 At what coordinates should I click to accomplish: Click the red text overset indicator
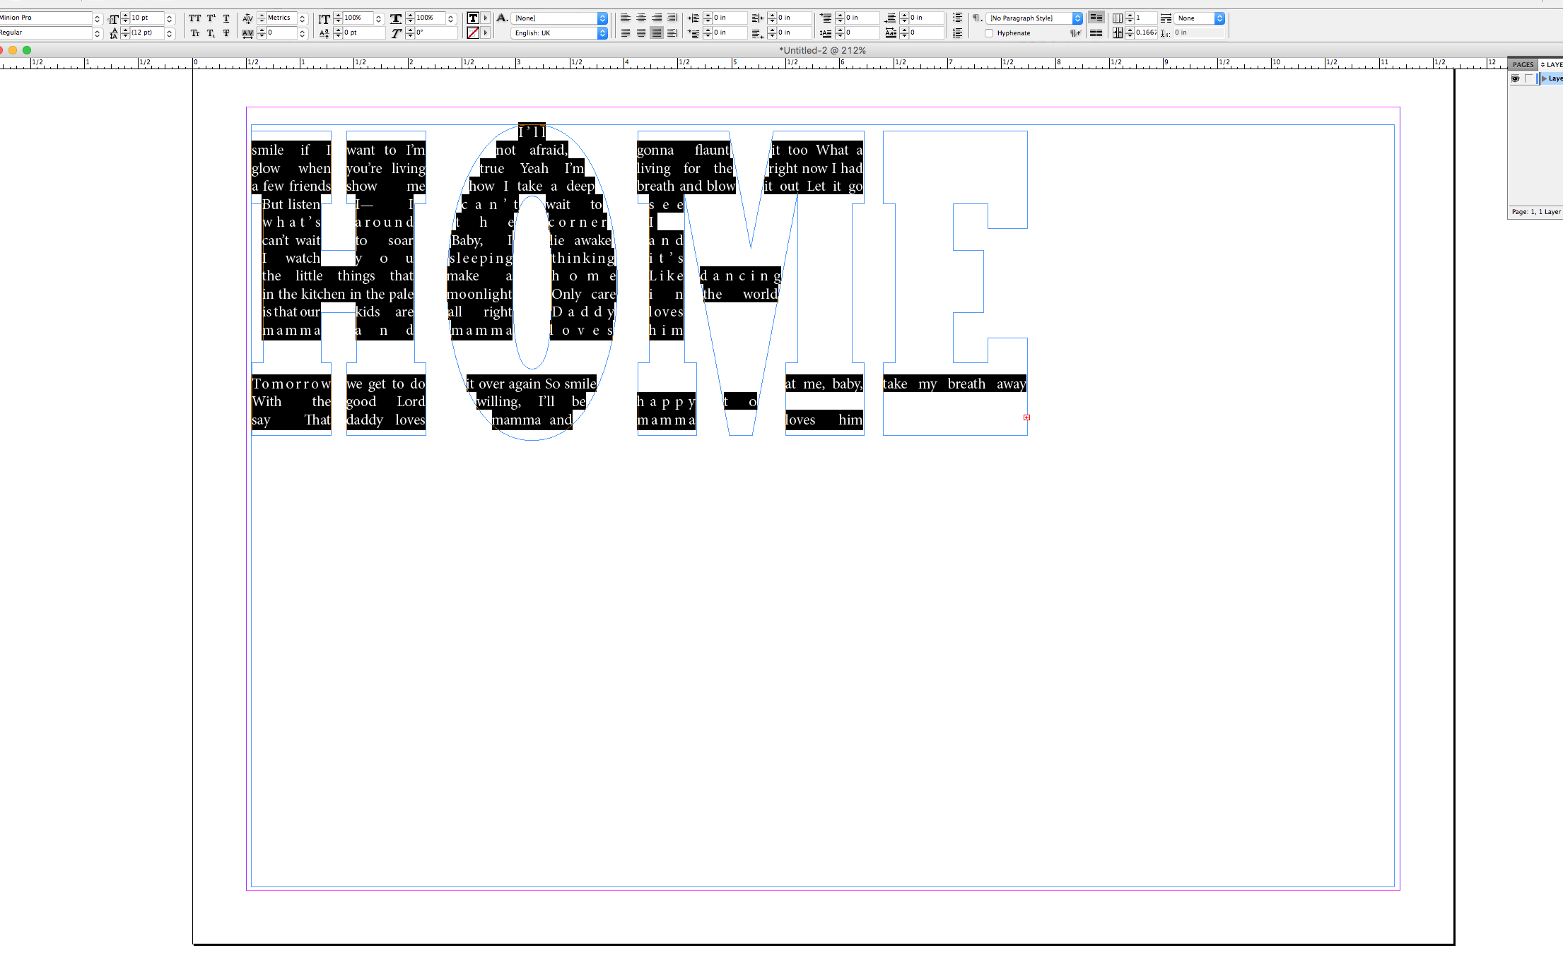pos(1026,417)
